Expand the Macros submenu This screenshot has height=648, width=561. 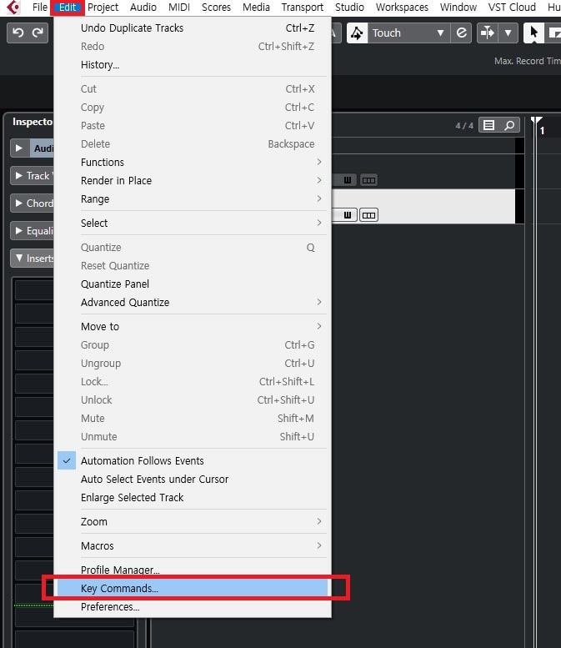click(x=193, y=545)
